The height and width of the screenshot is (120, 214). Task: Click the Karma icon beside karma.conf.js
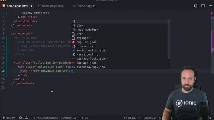click(73, 55)
